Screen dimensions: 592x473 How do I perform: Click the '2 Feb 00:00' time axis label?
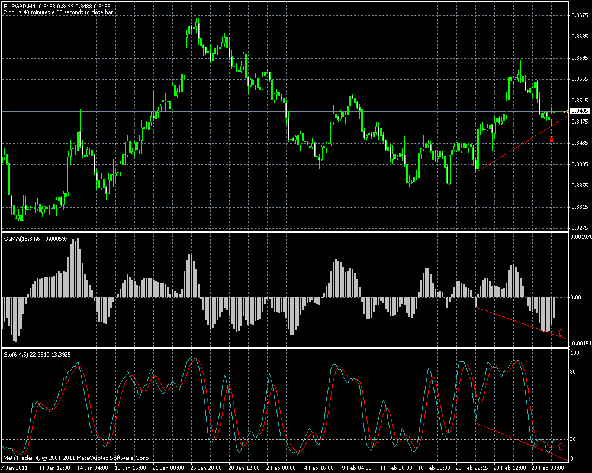coord(281,468)
